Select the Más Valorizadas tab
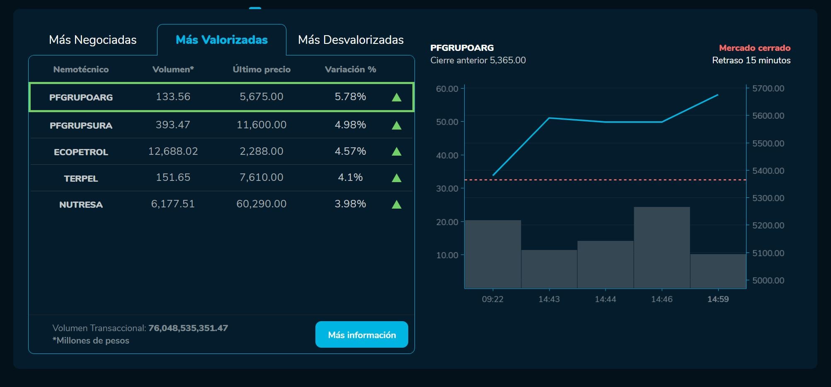This screenshot has height=387, width=831. (221, 40)
